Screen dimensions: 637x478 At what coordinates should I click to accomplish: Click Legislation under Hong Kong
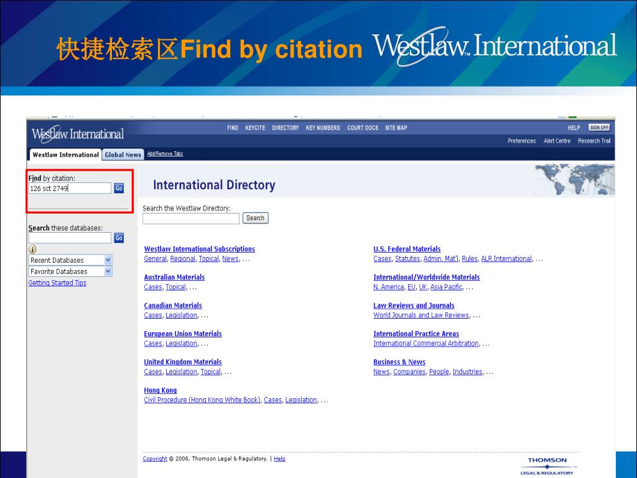click(301, 400)
